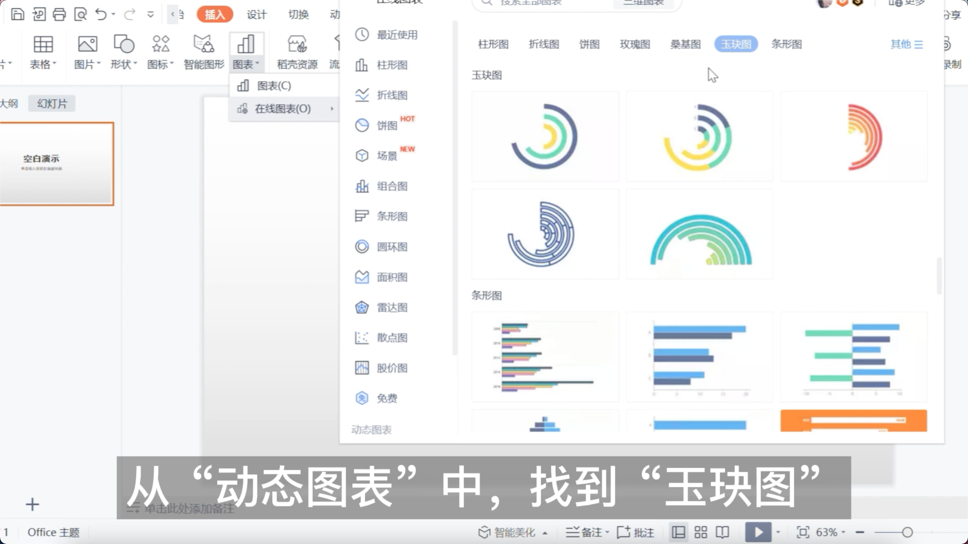This screenshot has width=968, height=544.
Task: Choose the red-orange gradient 玉玦图 template
Action: point(853,136)
